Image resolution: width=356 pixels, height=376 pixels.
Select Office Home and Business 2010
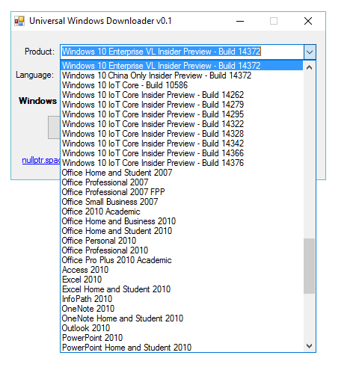point(182,221)
